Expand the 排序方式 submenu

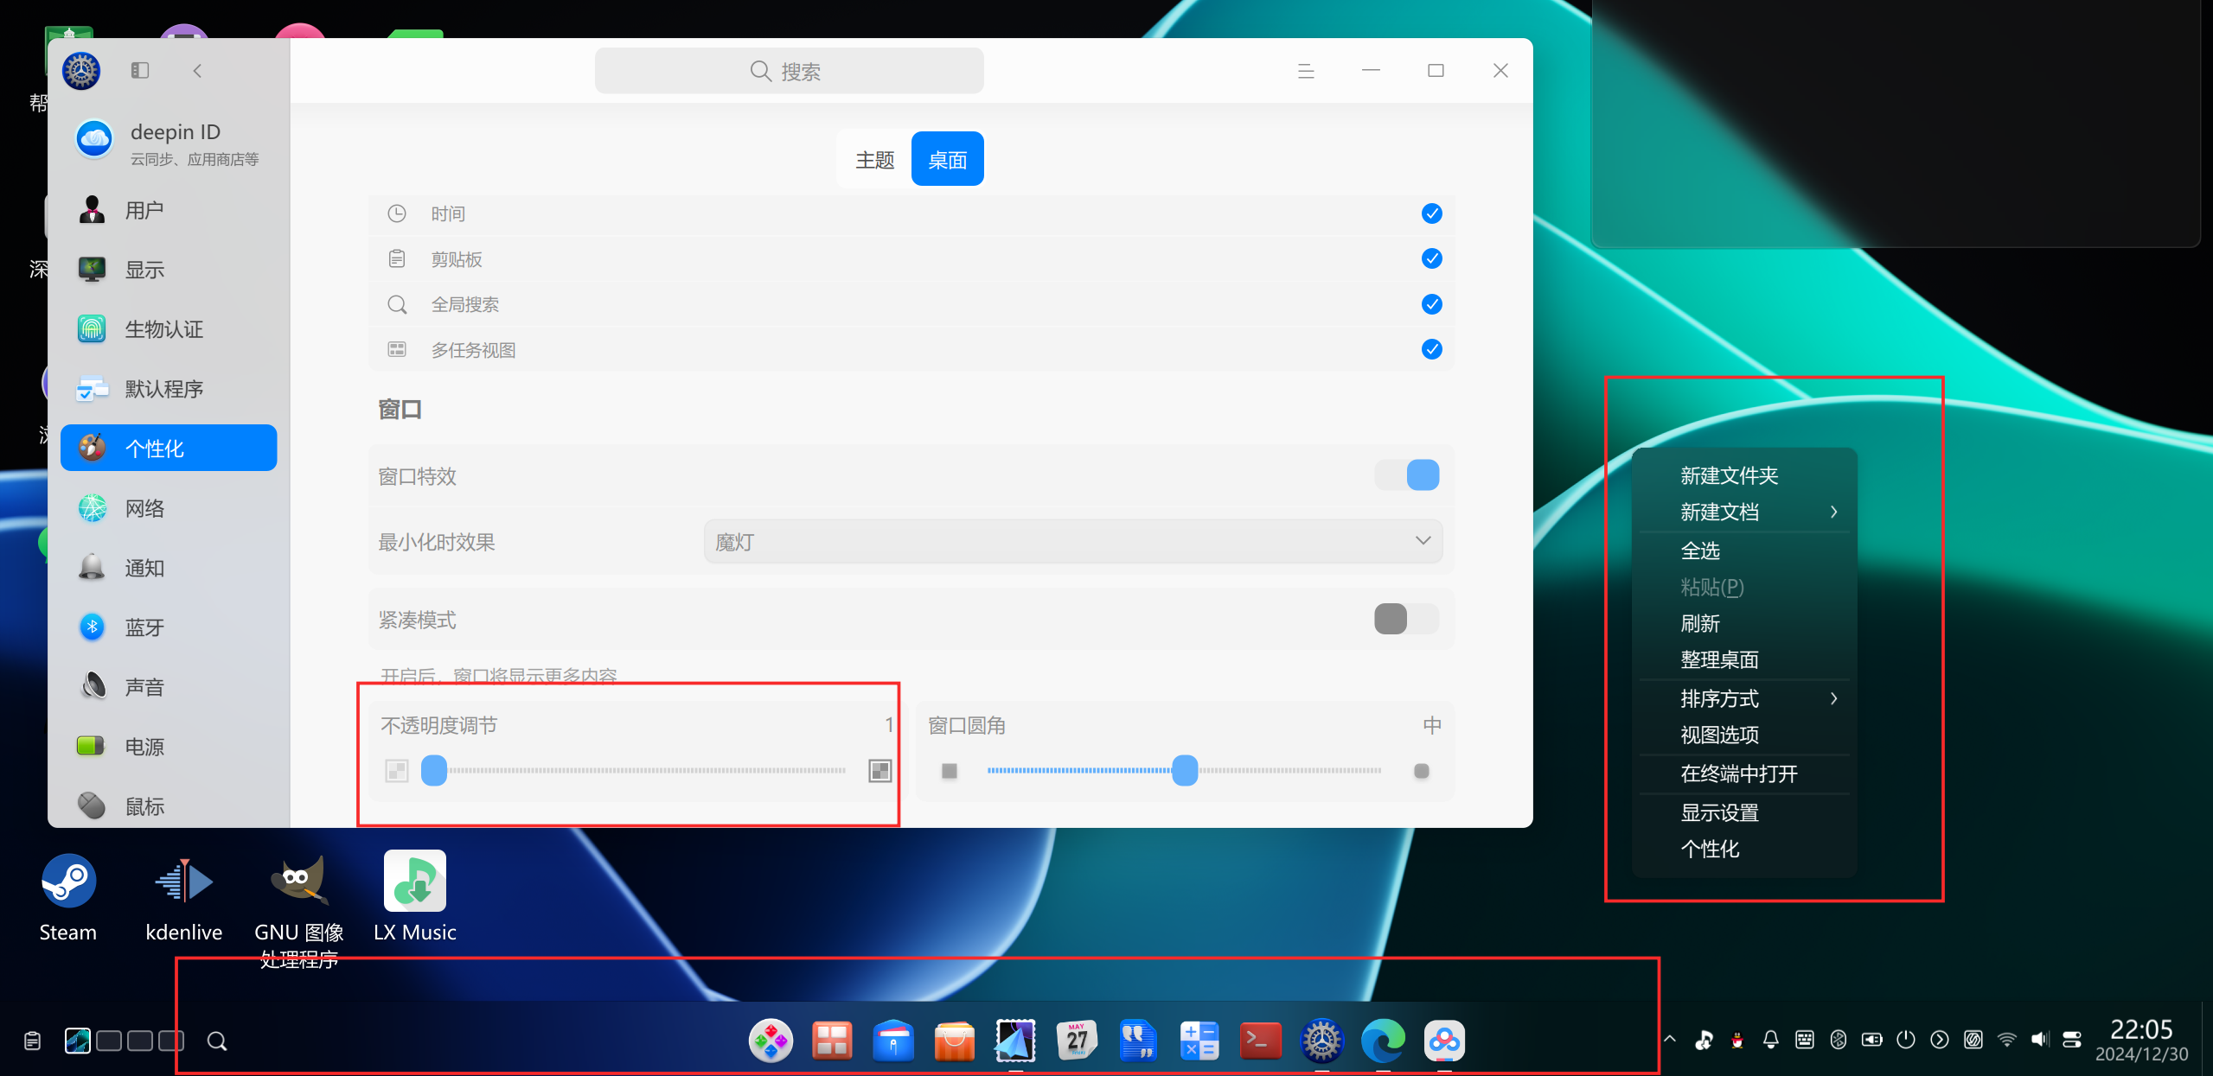[1744, 698]
